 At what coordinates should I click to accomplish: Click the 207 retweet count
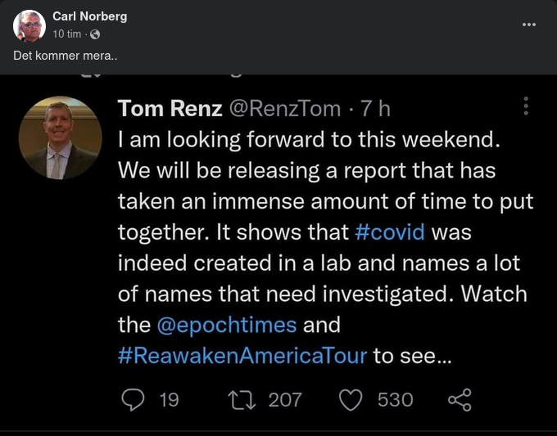point(285,399)
